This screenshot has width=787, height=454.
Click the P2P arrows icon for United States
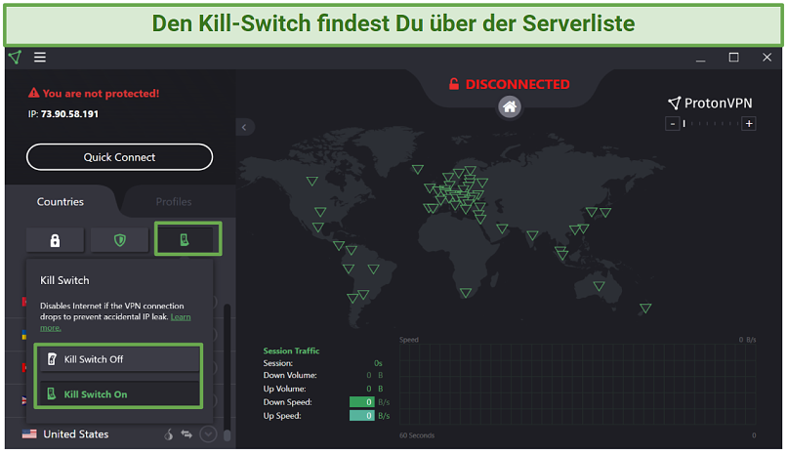pos(186,433)
